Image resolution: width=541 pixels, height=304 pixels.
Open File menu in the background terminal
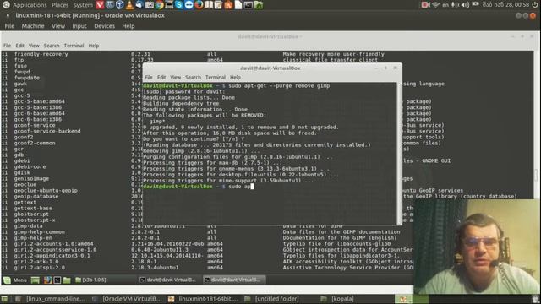[8, 46]
